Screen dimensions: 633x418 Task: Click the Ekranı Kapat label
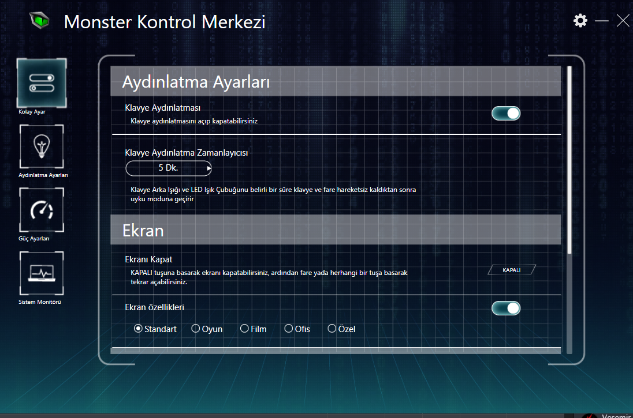pyautogui.click(x=148, y=259)
